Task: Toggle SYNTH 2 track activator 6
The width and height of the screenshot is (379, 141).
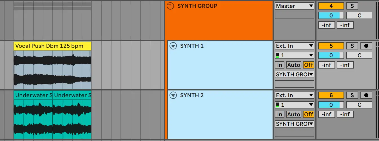Action: coord(331,95)
